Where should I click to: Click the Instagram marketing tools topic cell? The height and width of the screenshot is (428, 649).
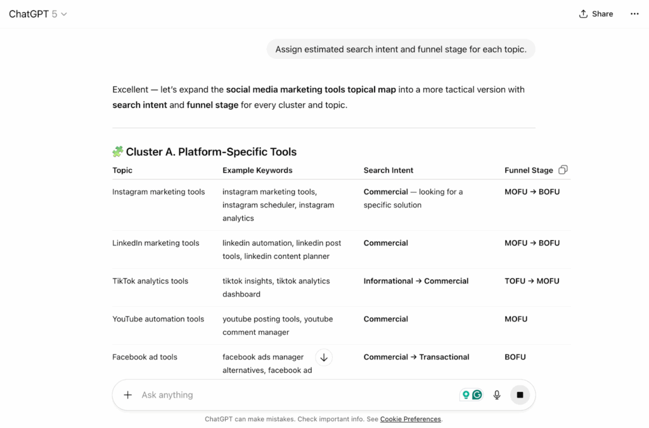click(158, 191)
